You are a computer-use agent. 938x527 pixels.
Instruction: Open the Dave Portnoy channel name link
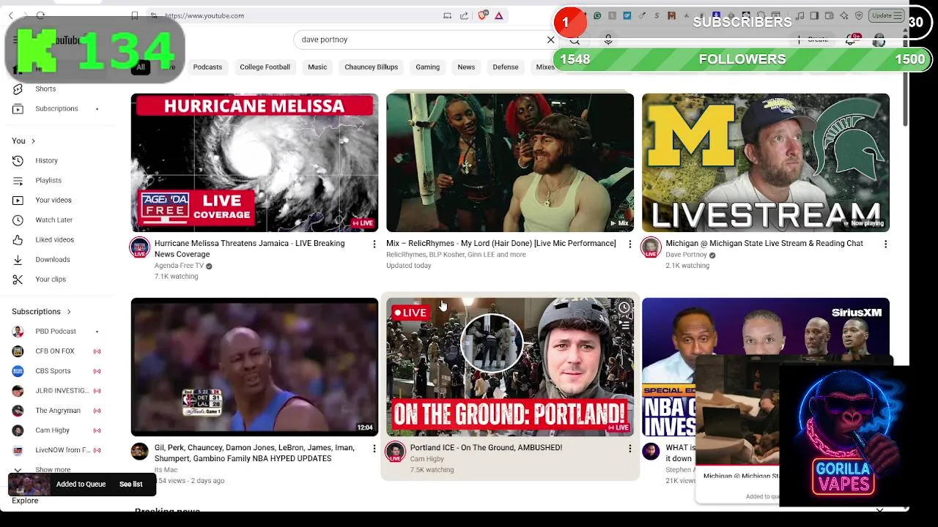(686, 255)
